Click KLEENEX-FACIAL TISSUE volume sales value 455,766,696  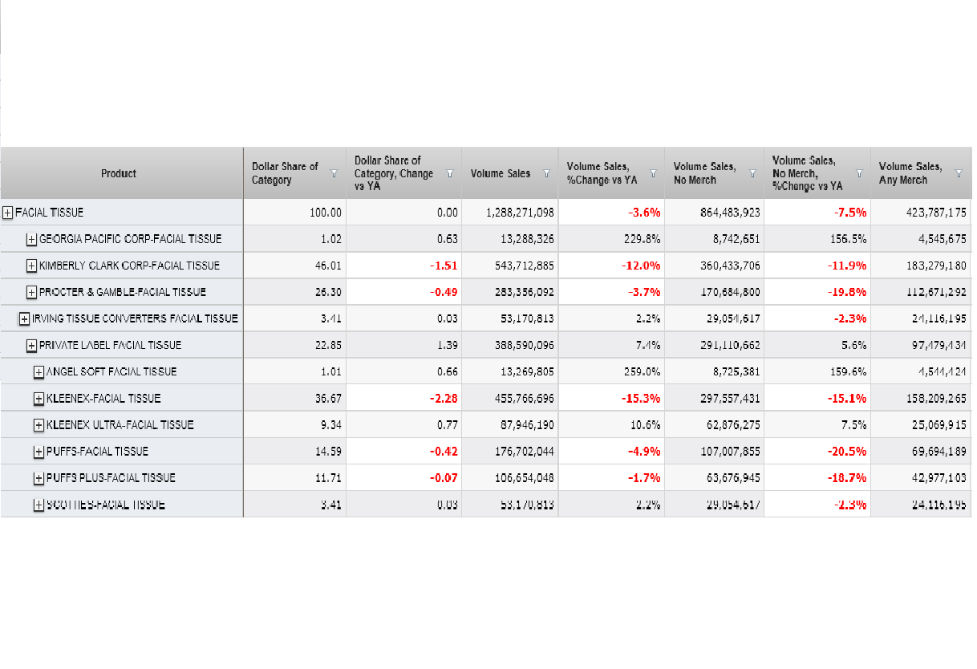click(520, 399)
